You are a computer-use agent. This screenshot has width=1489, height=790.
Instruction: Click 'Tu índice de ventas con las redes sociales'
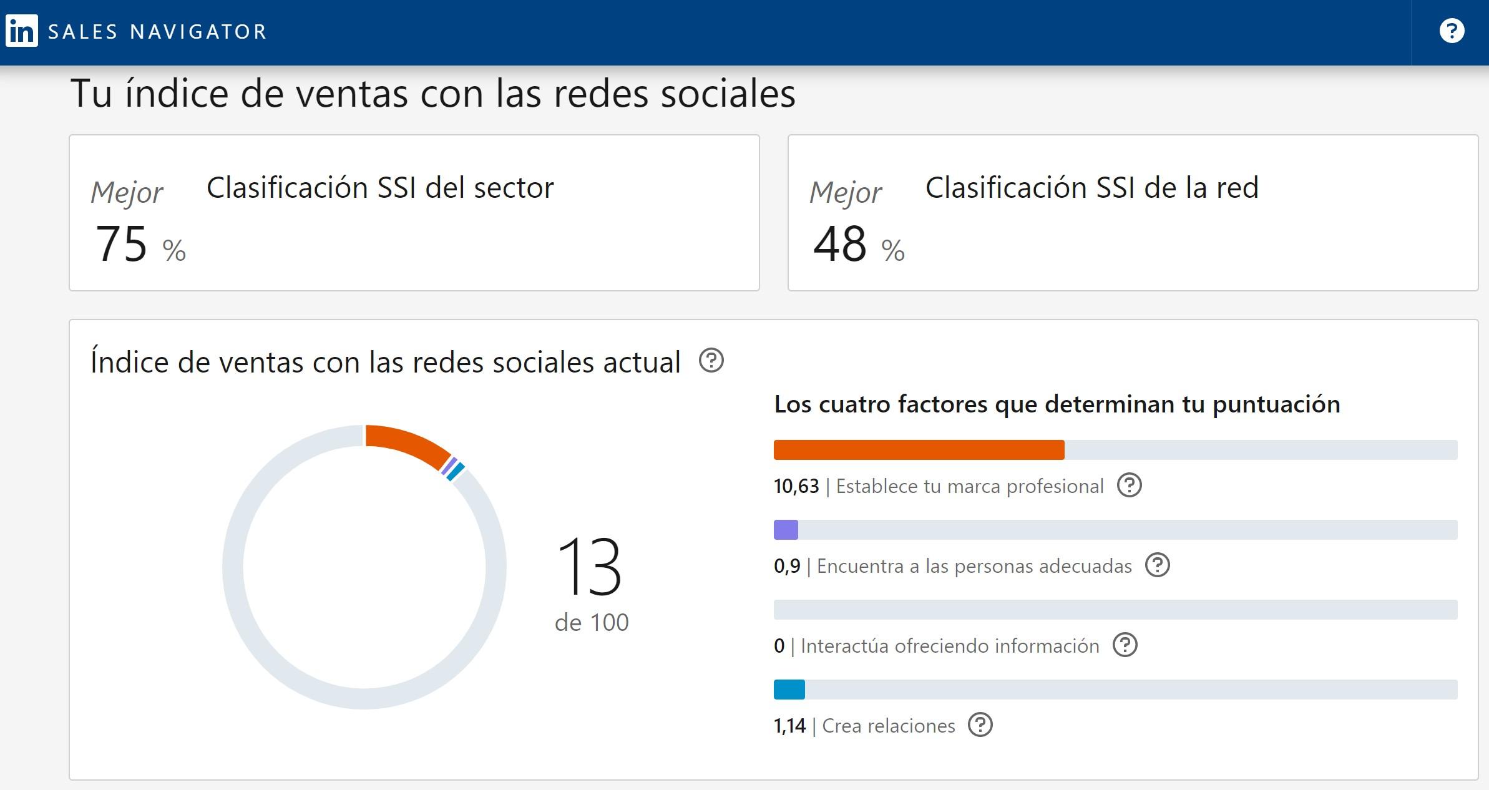point(433,94)
